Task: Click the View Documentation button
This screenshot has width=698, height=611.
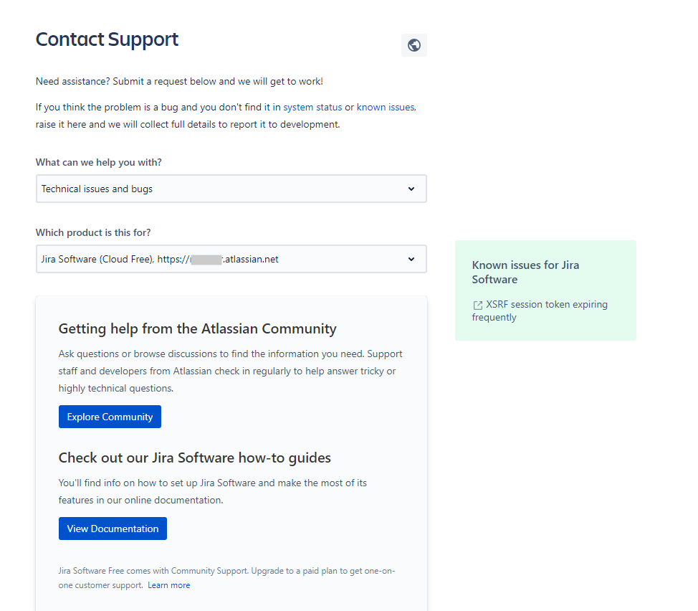Action: tap(113, 529)
